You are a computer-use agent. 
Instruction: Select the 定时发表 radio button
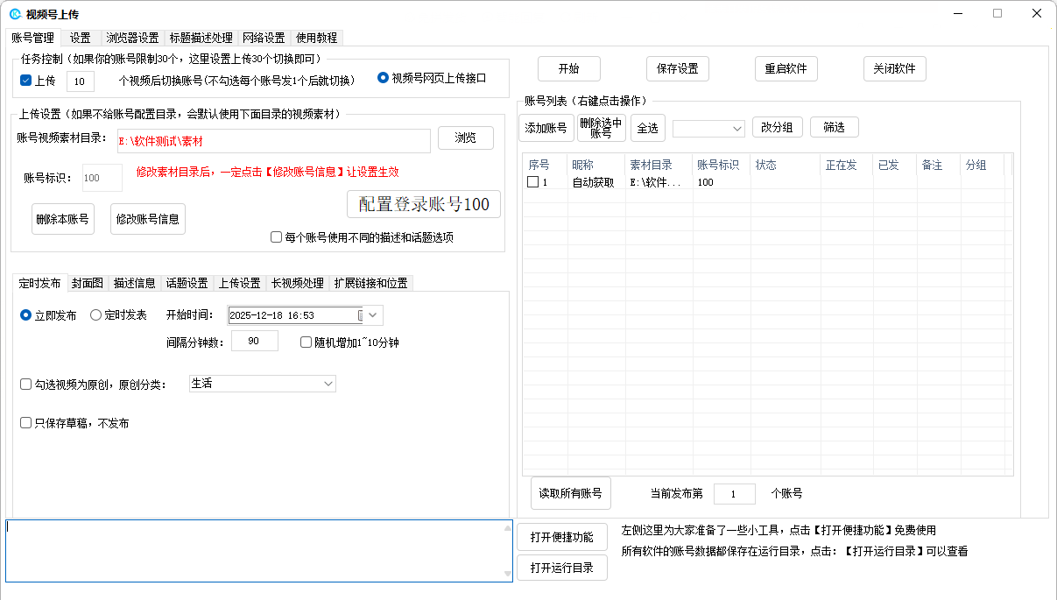click(x=96, y=315)
